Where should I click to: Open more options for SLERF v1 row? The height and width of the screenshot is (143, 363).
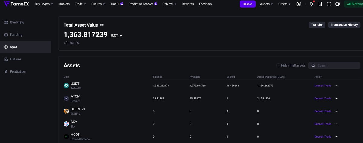[336, 111]
